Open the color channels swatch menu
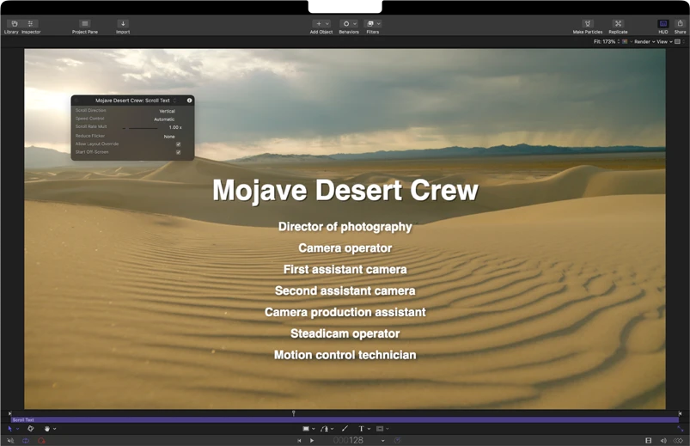 [625, 42]
